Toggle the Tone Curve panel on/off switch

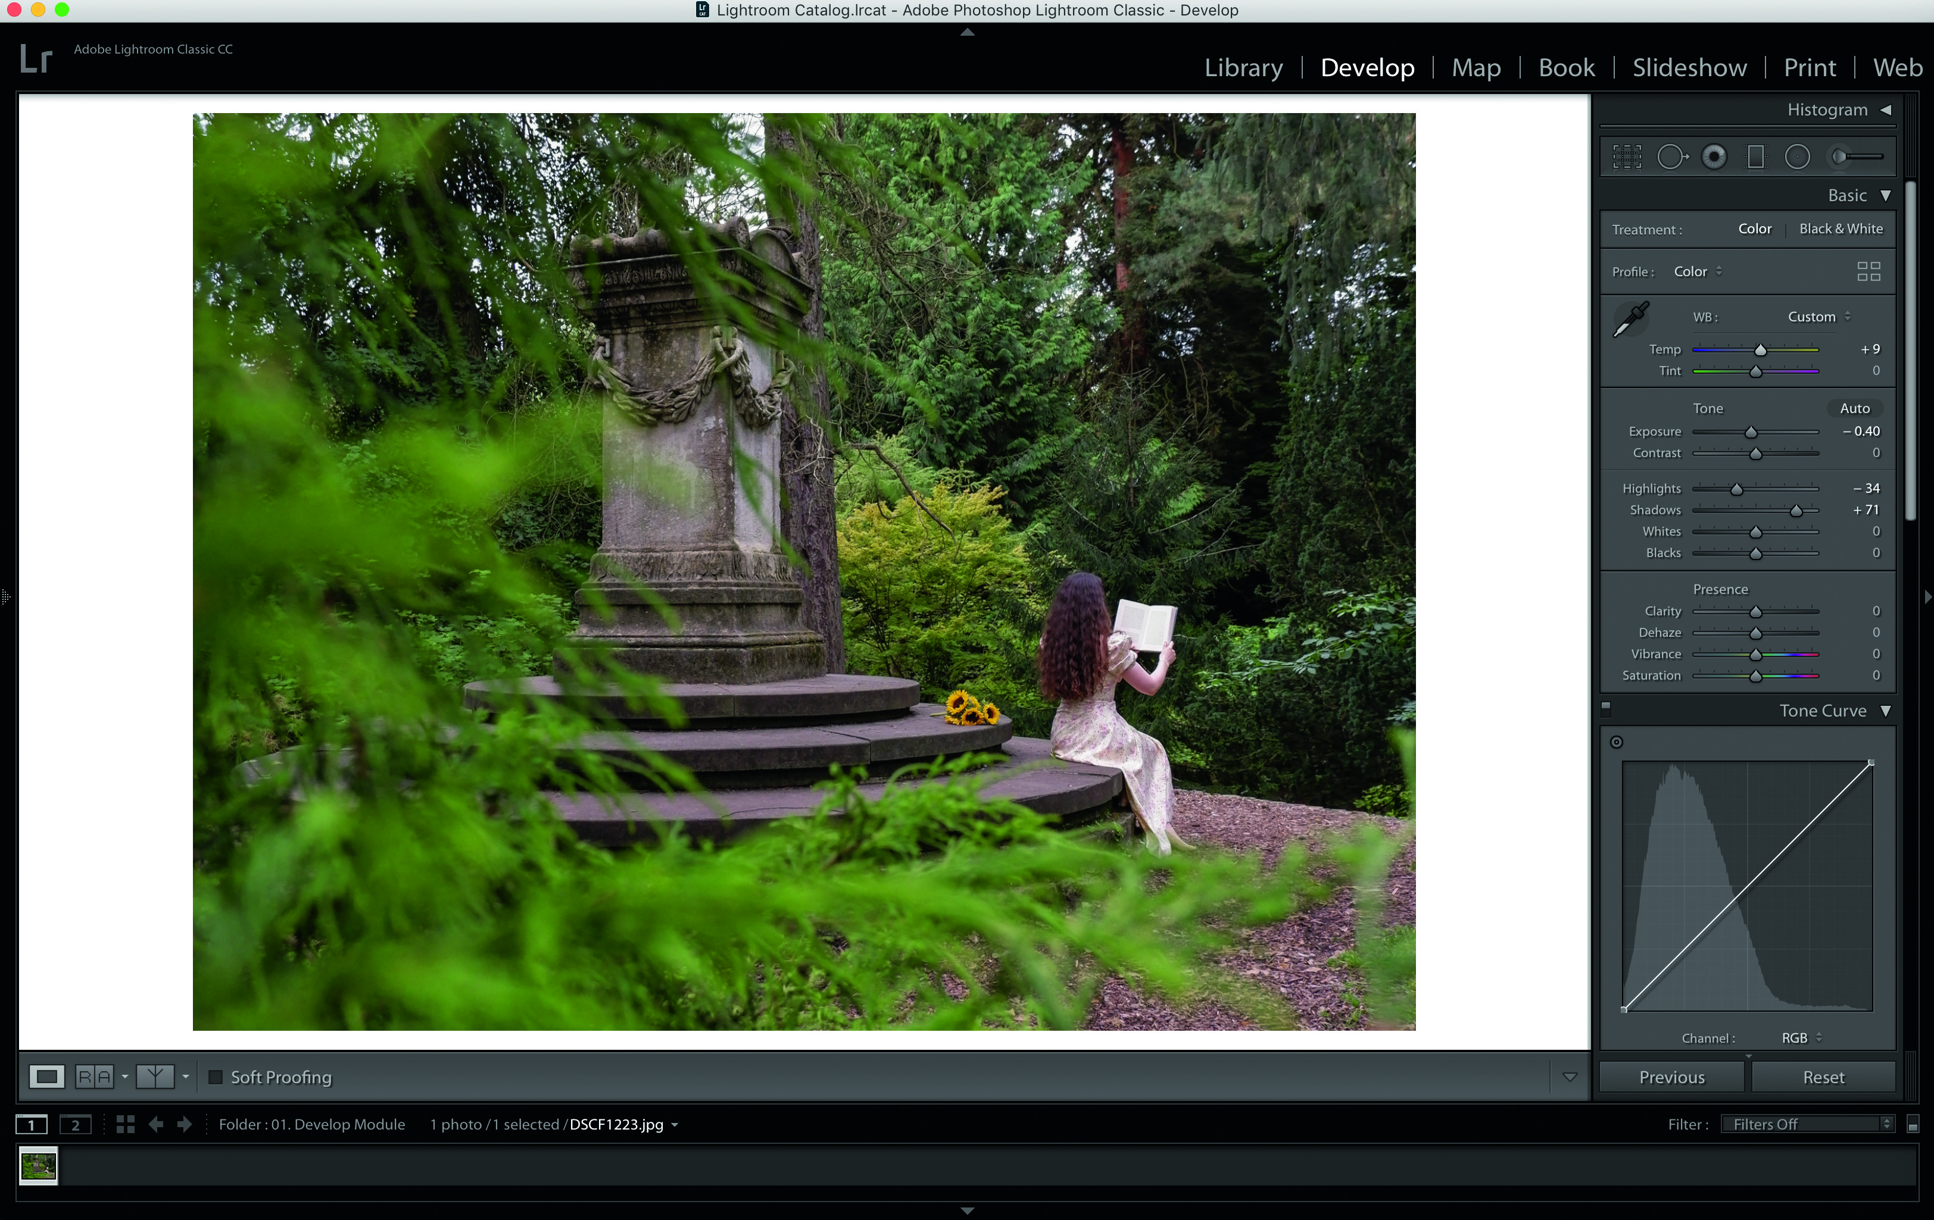click(1607, 709)
